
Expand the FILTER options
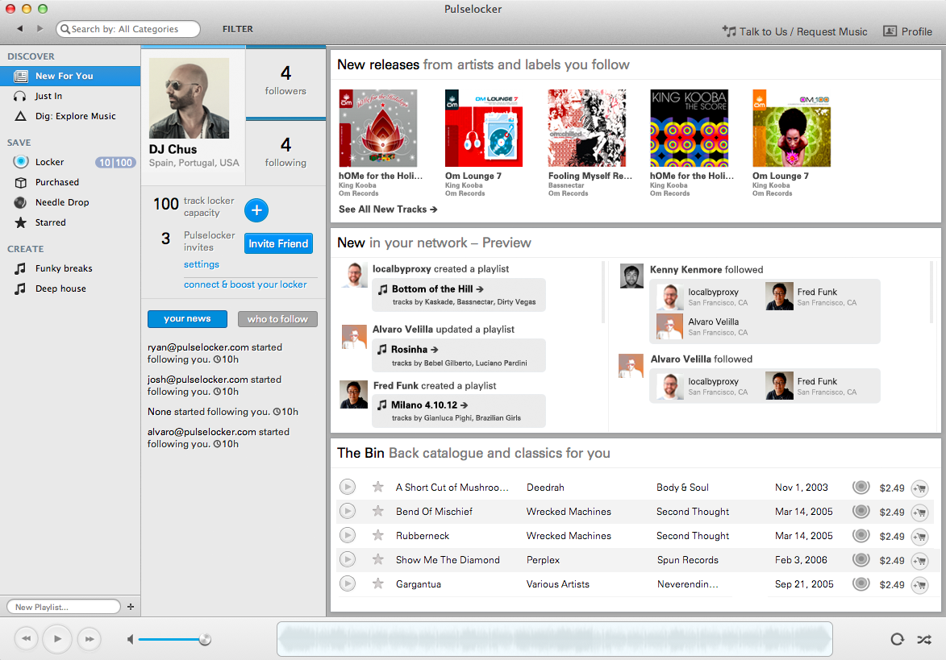pos(237,29)
